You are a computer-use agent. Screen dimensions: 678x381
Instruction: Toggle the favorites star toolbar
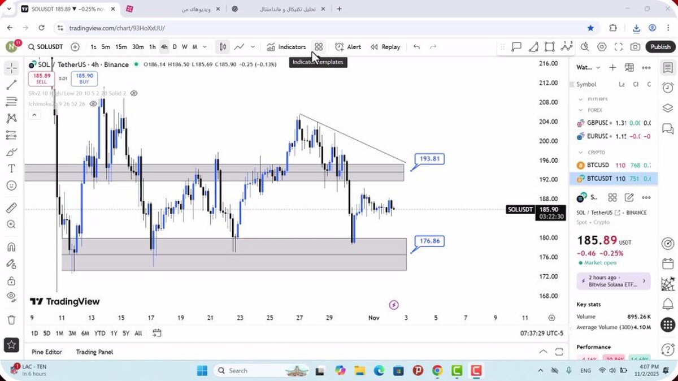[x=11, y=344]
